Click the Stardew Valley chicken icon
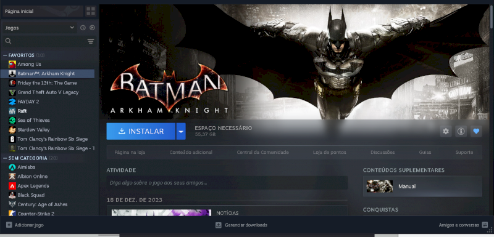 click(12, 130)
